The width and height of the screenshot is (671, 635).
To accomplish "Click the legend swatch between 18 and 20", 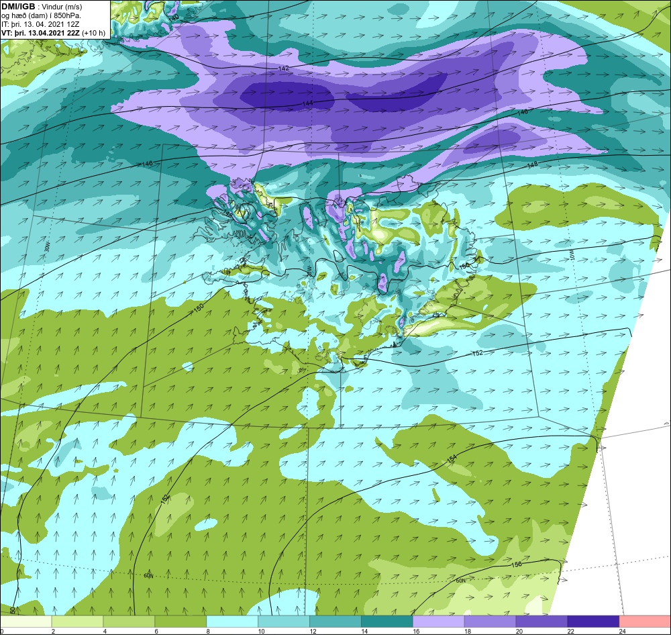I will [490, 622].
